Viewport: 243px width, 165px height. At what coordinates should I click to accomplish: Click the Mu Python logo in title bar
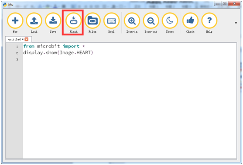(5, 4)
